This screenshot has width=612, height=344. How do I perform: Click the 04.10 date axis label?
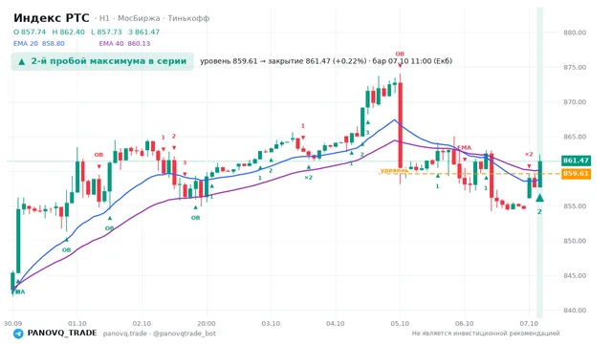[x=336, y=323]
